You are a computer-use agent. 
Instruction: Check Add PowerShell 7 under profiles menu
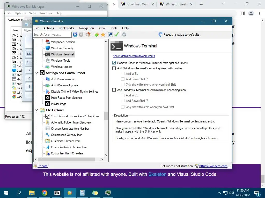[123, 79]
